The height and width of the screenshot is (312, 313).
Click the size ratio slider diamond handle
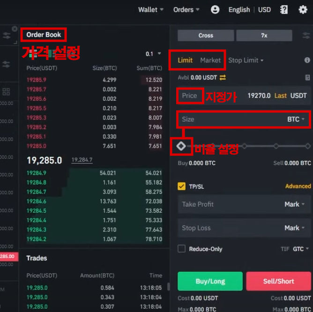coord(181,146)
